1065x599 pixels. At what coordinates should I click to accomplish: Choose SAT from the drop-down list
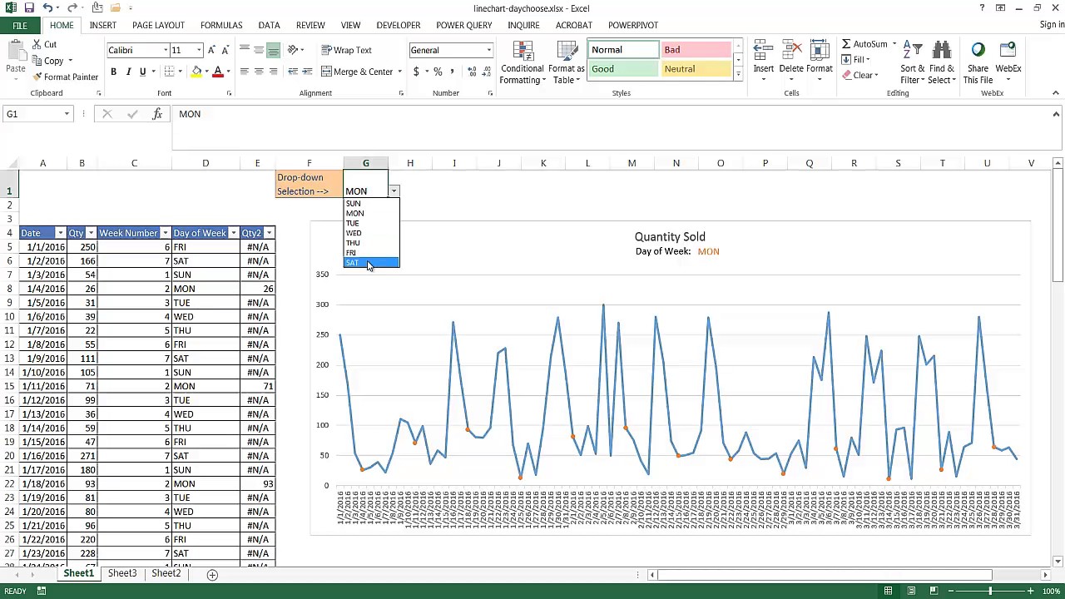(371, 263)
